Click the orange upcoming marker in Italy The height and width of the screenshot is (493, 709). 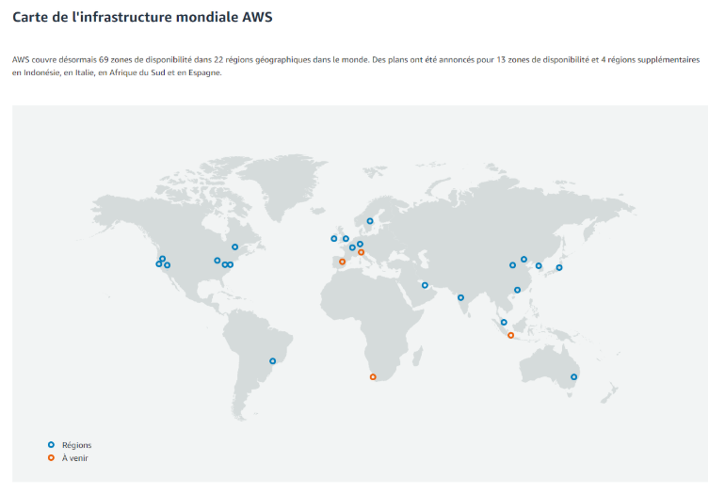point(362,252)
